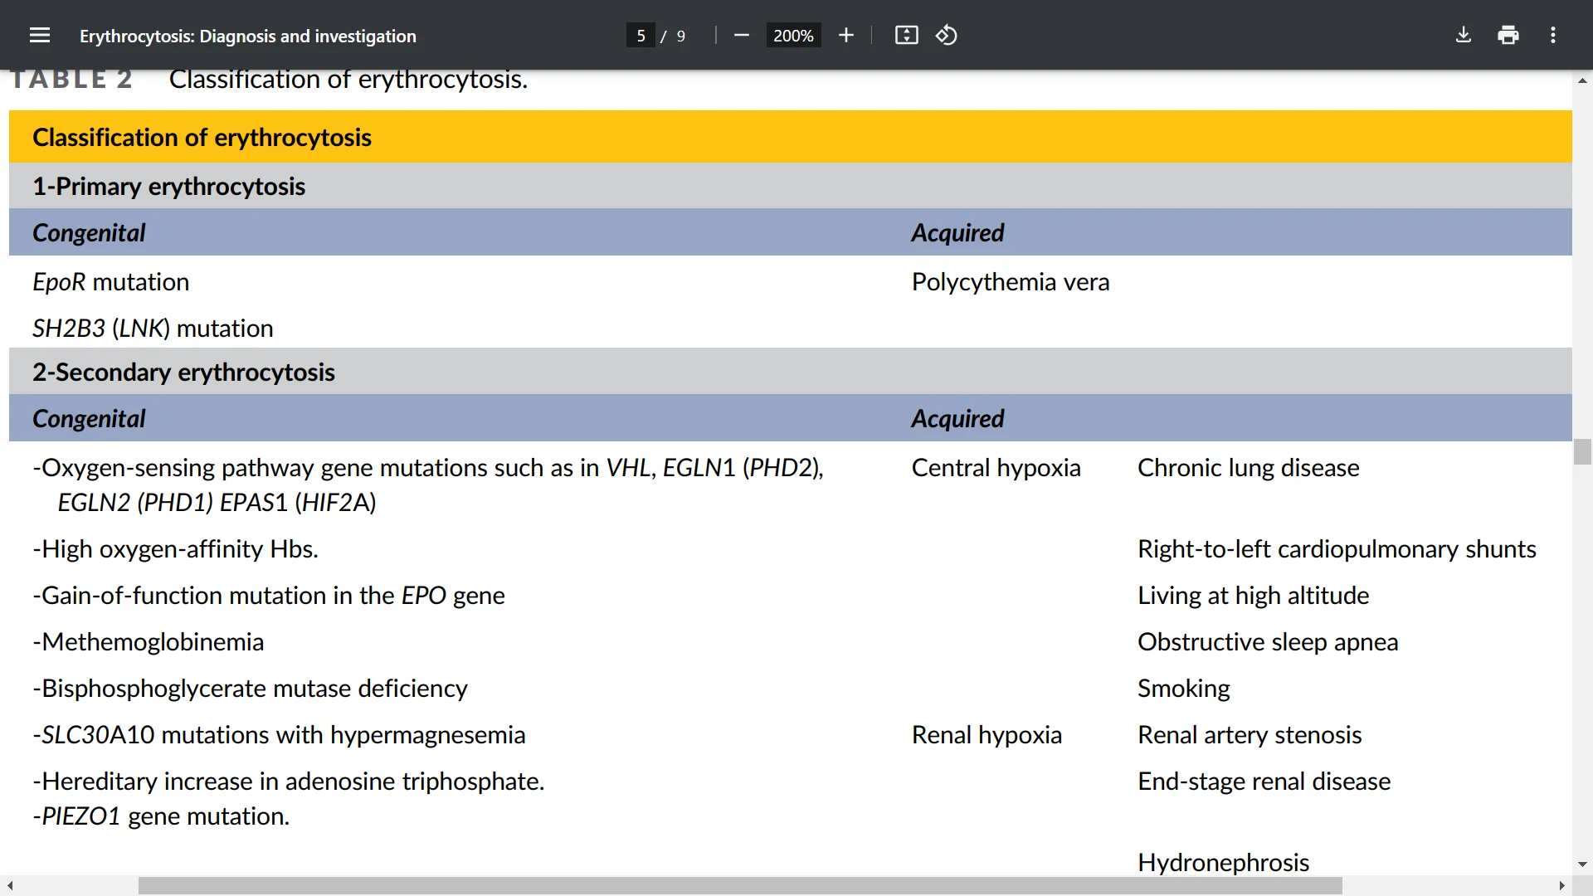Click 'Acquired' header under Secondary erythrocytosis
Screen dimensions: 1593x896
(x=957, y=419)
